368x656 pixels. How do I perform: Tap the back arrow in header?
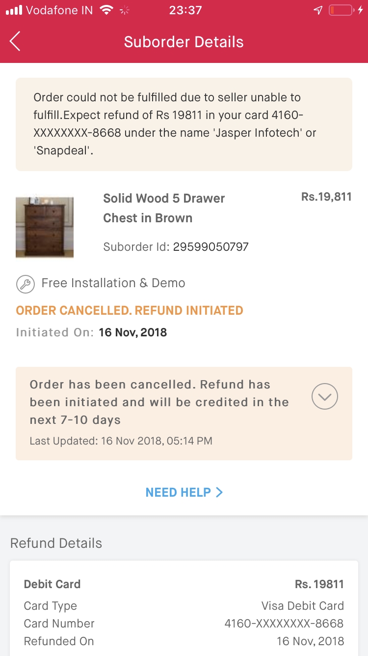(x=16, y=42)
